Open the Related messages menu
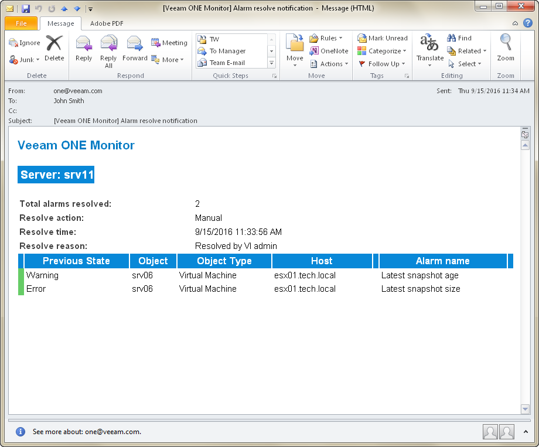Image resolution: width=539 pixels, height=447 pixels. [x=467, y=51]
